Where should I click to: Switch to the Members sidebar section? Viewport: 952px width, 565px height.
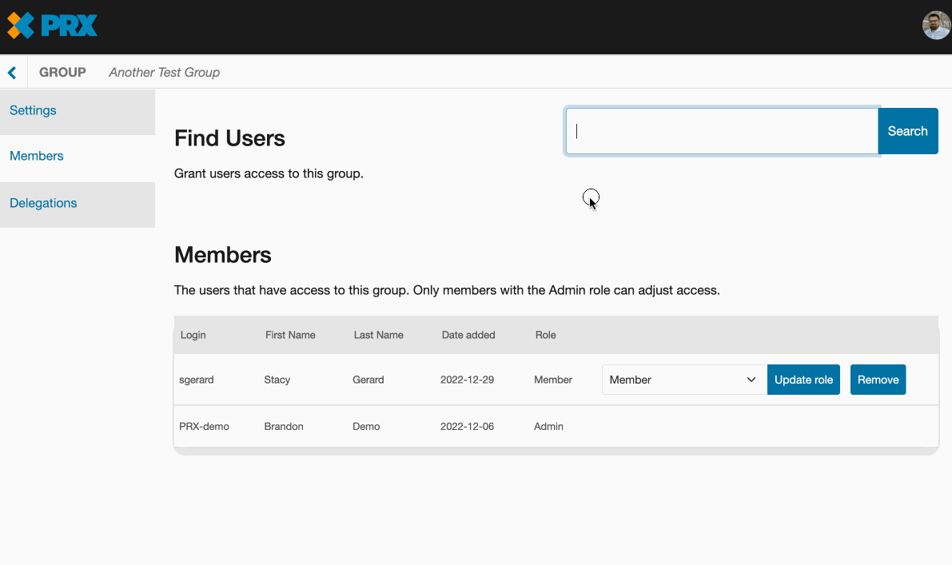pos(36,156)
